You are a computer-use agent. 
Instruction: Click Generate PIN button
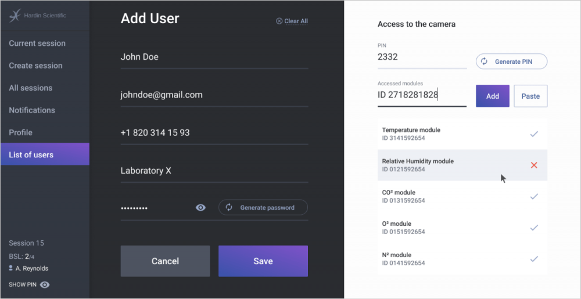[511, 62]
